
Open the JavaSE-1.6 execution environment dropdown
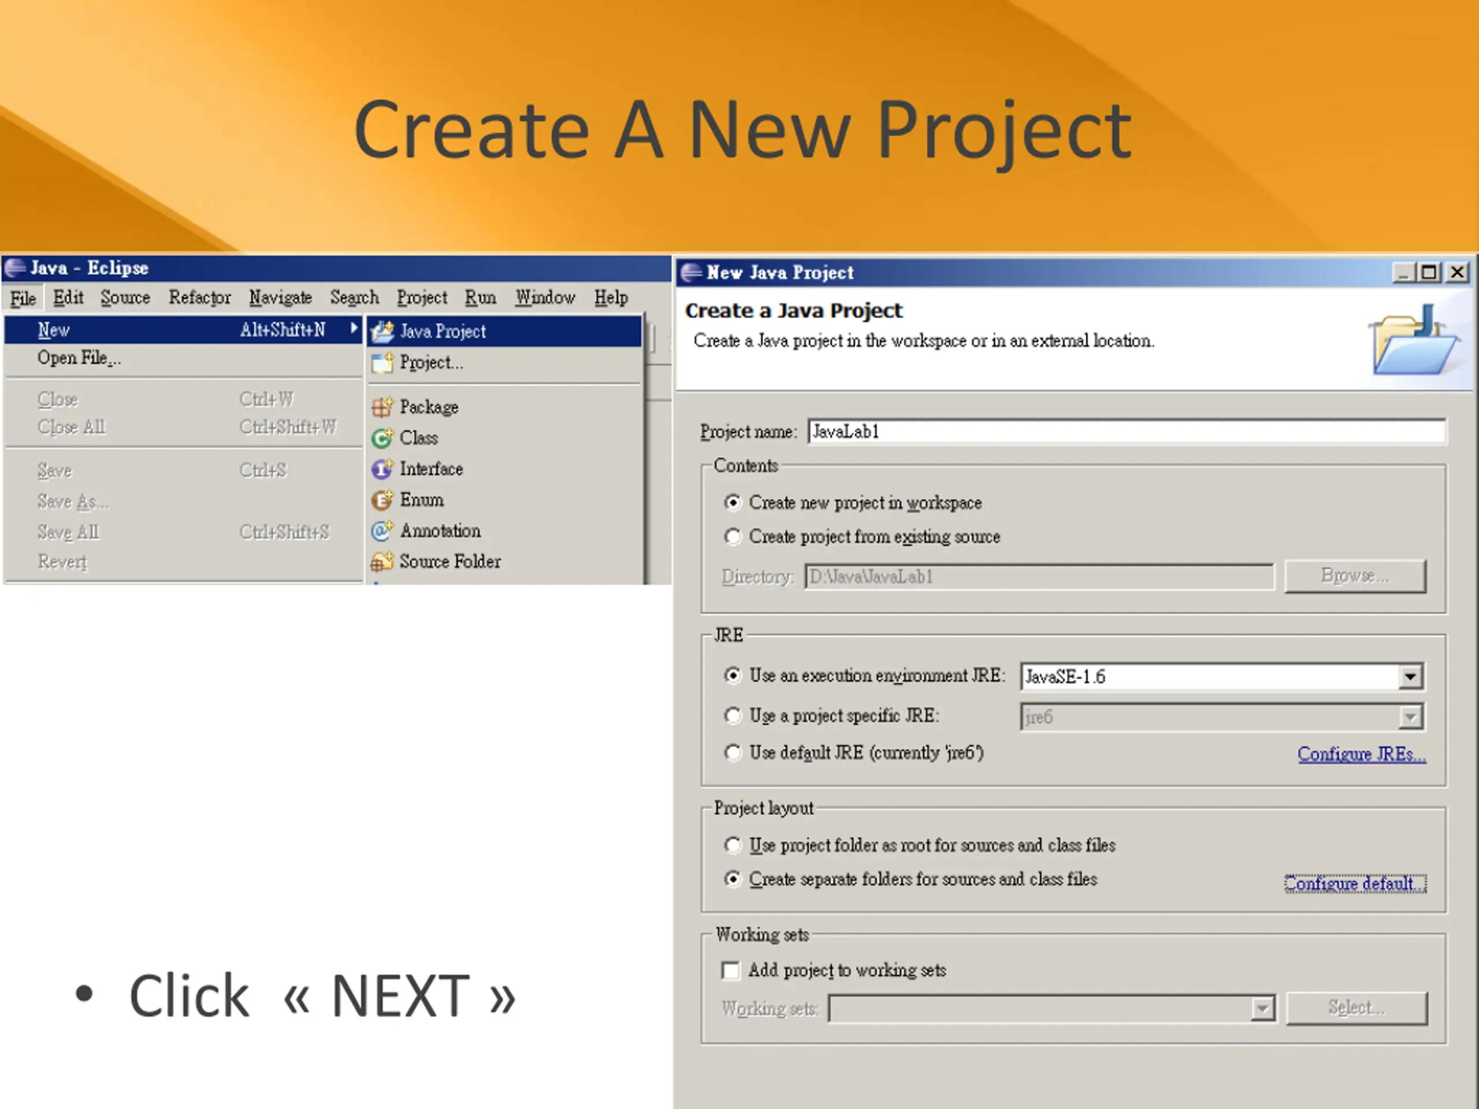pyautogui.click(x=1410, y=676)
